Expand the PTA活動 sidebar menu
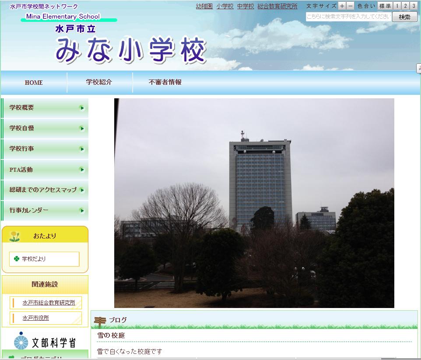 pos(45,170)
